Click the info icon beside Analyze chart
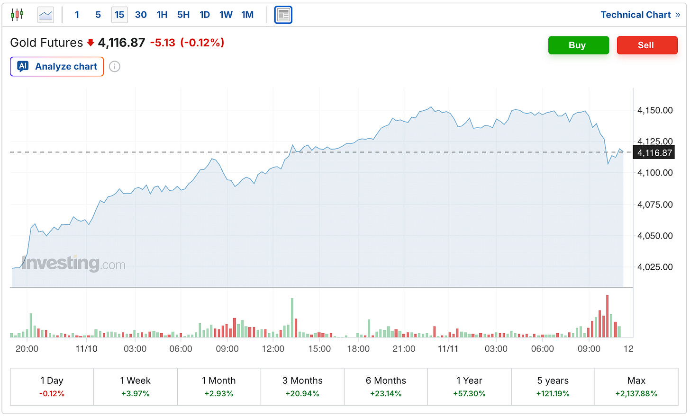The image size is (690, 416). pyautogui.click(x=115, y=67)
